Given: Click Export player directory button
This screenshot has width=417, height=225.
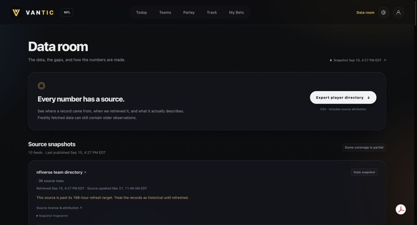Looking at the screenshot, I should click(x=343, y=98).
